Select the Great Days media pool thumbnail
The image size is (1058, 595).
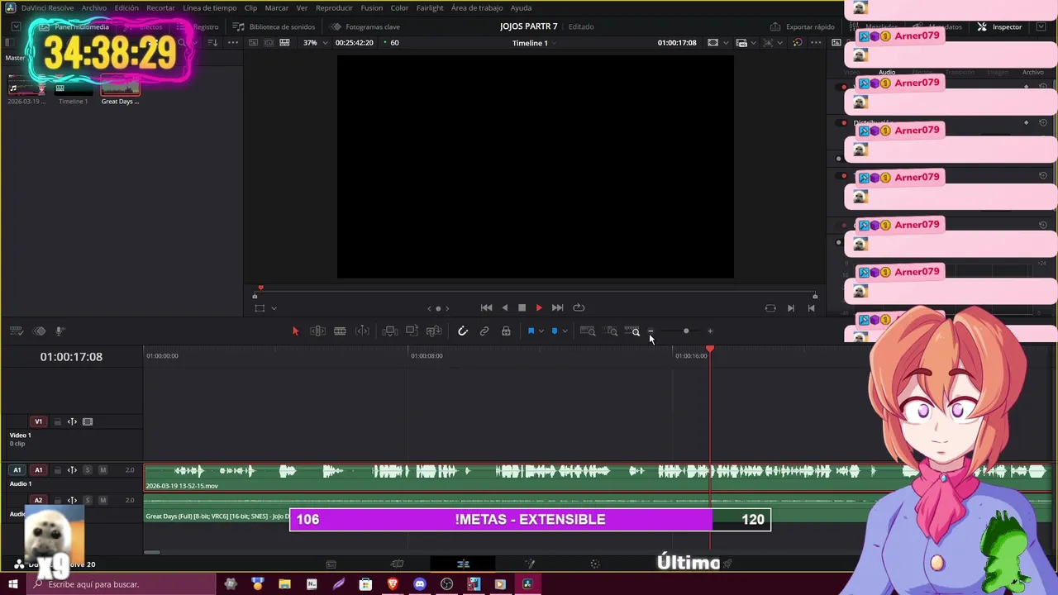[x=120, y=86]
